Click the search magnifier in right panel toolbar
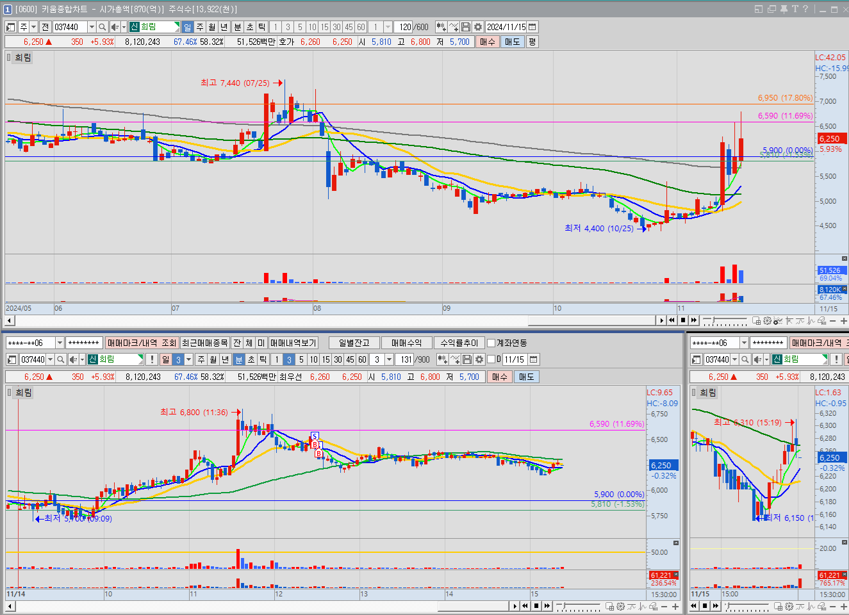The height and width of the screenshot is (615, 849). 745,359
